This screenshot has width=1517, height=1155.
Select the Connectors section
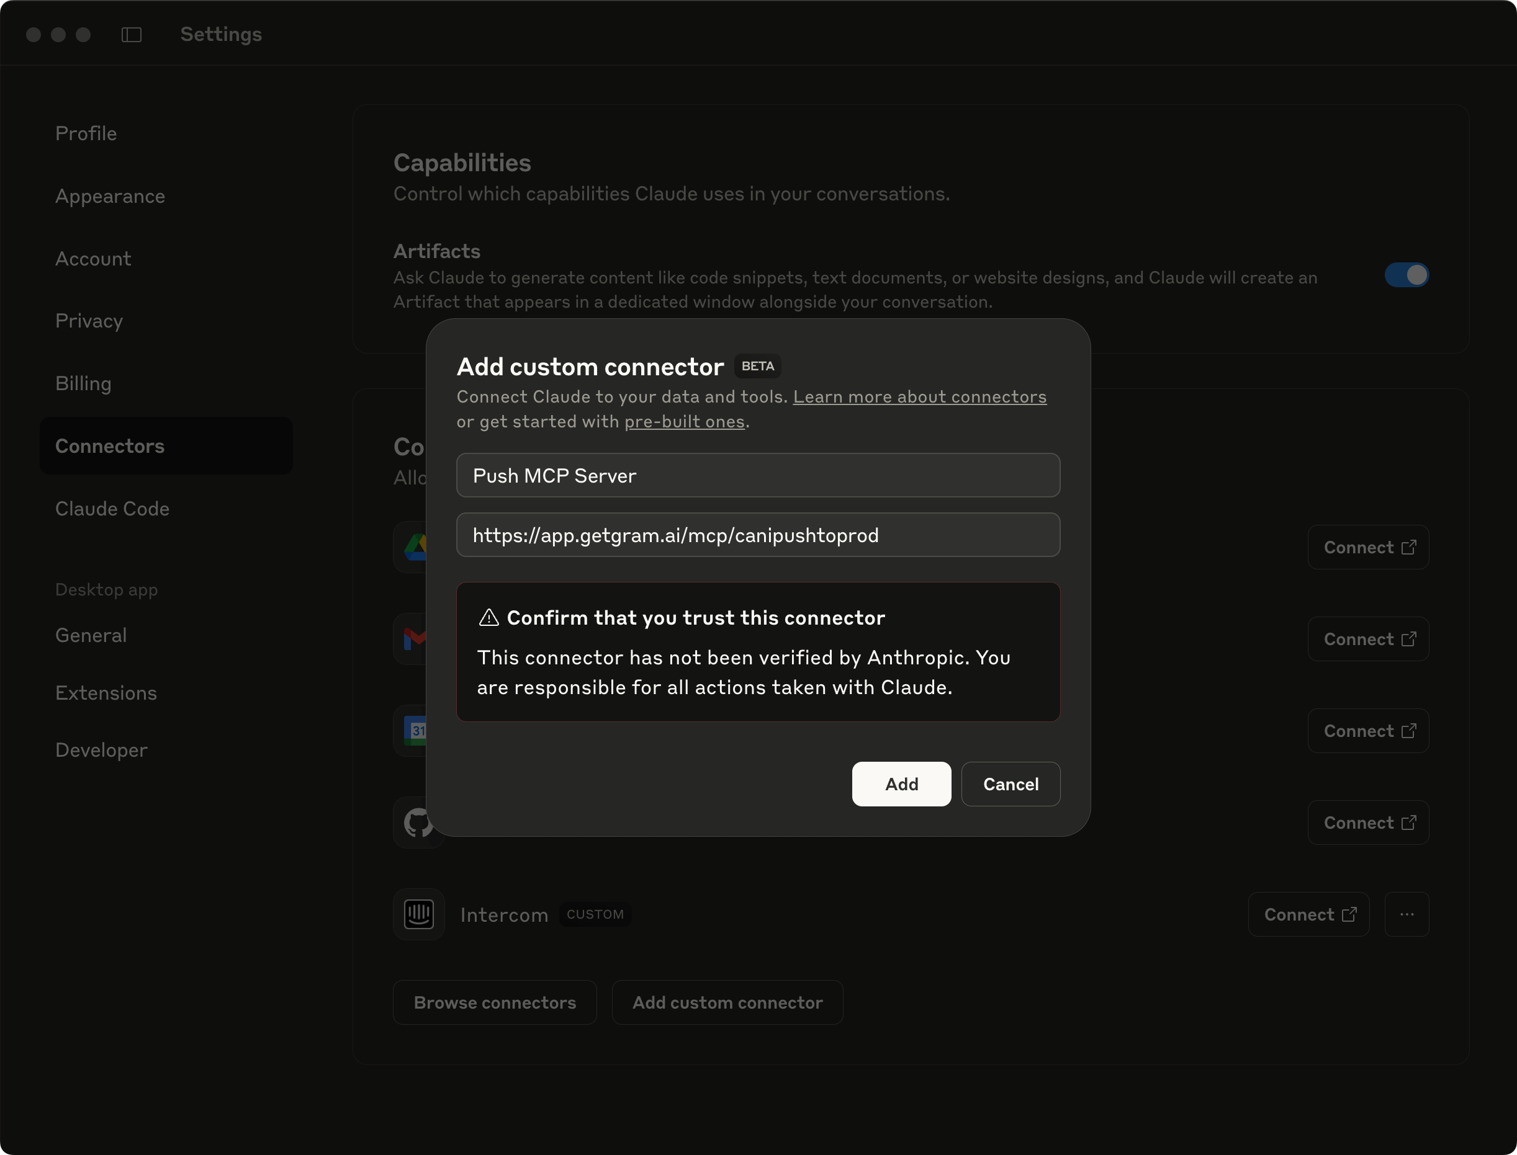click(166, 446)
